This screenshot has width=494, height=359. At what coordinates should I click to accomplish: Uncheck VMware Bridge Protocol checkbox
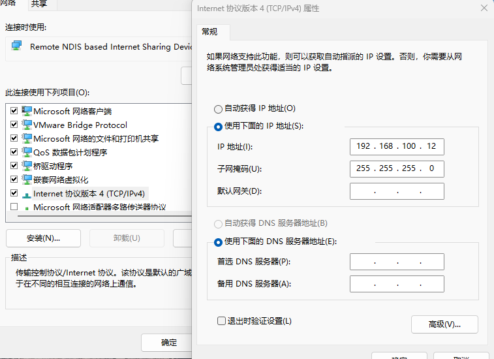(14, 124)
